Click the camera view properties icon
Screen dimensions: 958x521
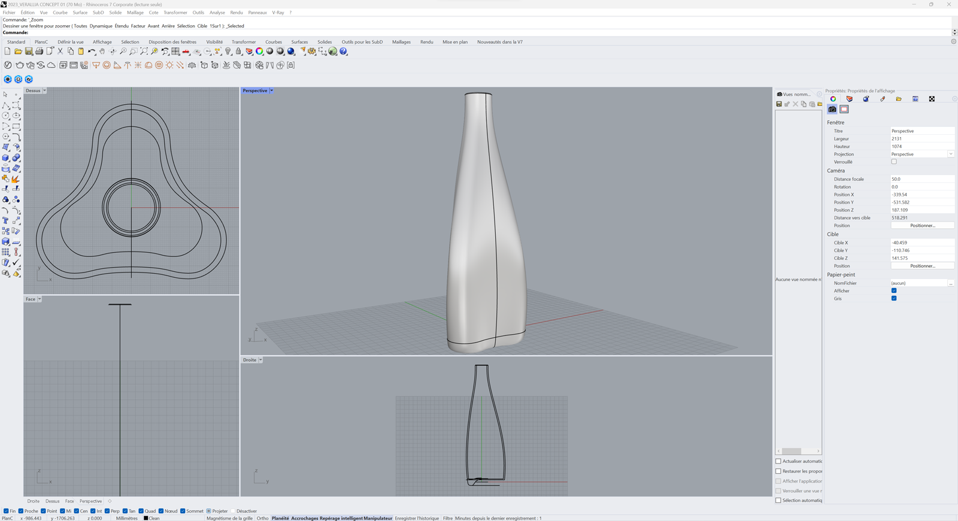coord(832,109)
